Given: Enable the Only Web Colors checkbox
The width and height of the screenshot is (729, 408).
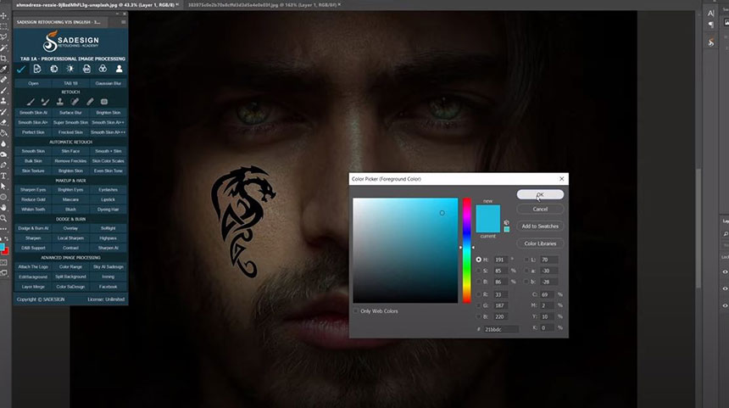Looking at the screenshot, I should (x=355, y=310).
